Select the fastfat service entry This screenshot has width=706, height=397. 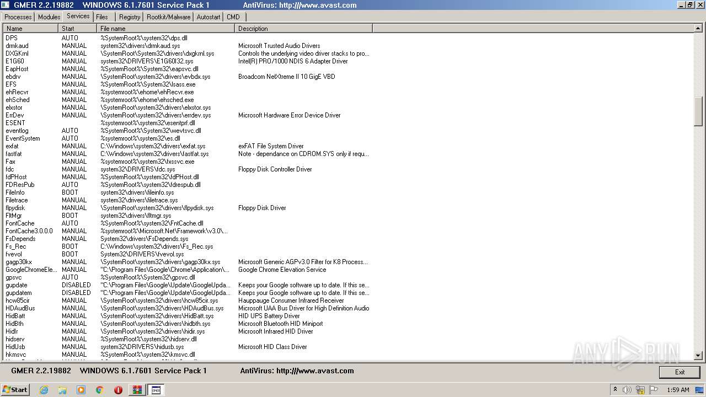pos(188,154)
